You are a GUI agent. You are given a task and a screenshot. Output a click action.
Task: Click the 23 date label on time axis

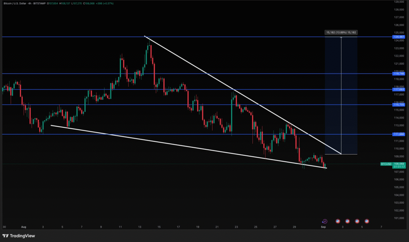point(236,227)
